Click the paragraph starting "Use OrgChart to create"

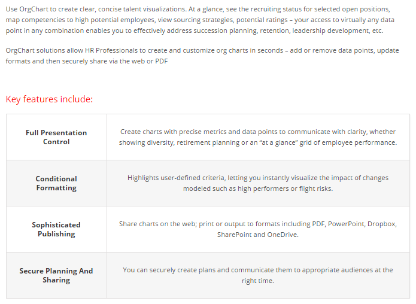(x=198, y=20)
